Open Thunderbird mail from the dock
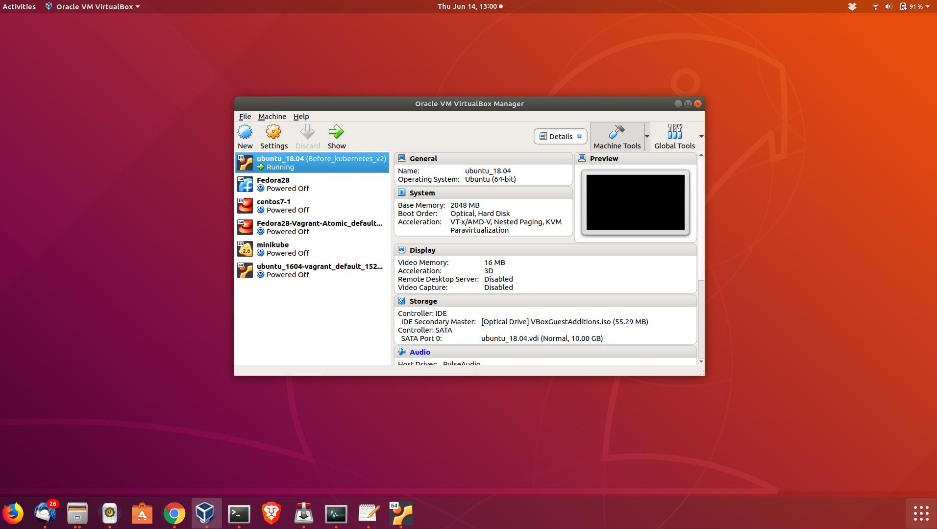This screenshot has width=937, height=529. (45, 513)
